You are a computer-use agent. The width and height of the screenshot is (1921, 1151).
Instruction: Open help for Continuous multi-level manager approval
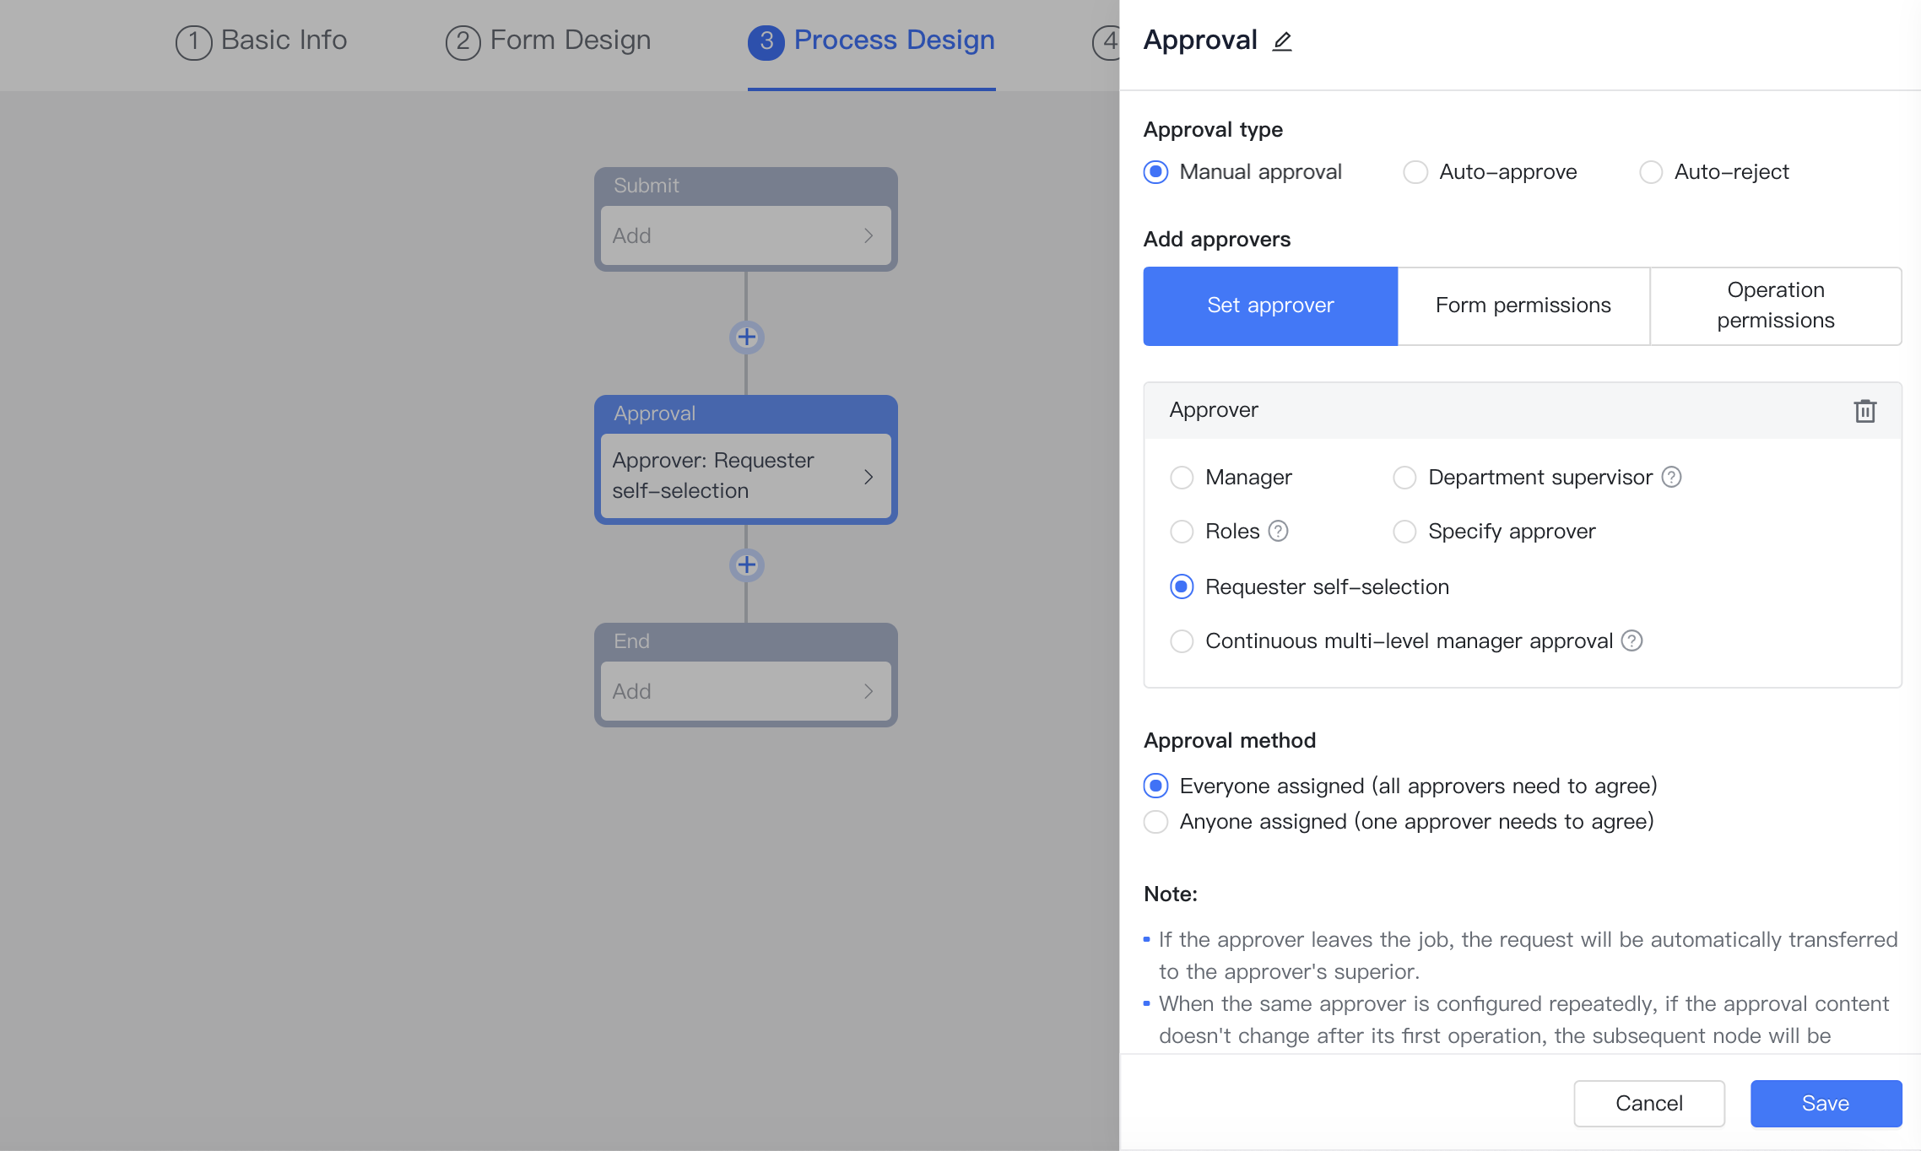[1631, 641]
